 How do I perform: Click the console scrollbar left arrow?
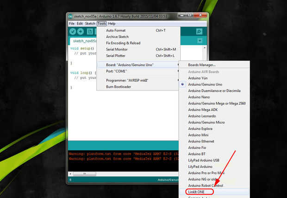(70, 173)
